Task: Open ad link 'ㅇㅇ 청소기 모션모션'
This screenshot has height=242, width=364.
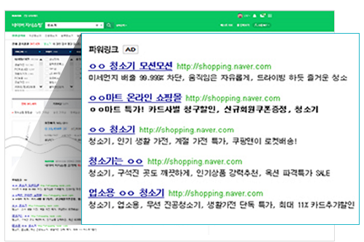Action: (131, 66)
